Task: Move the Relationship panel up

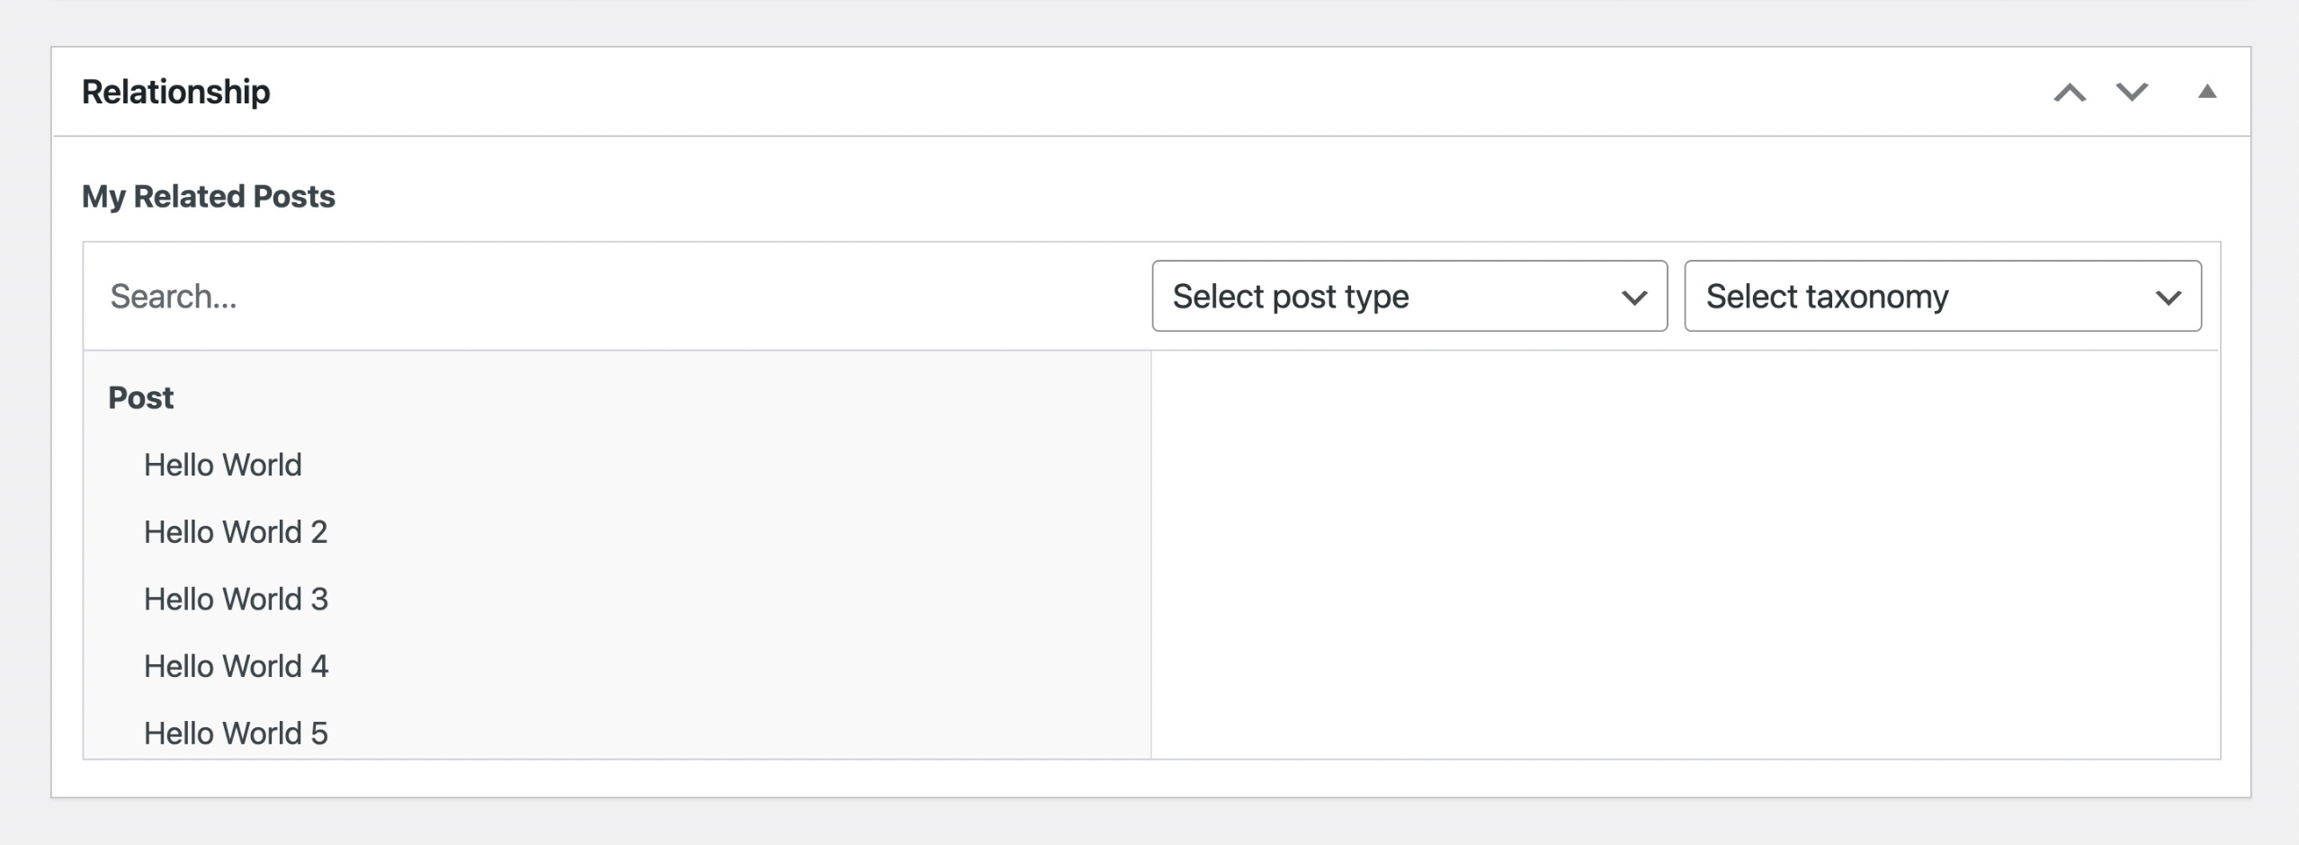Action: click(x=2070, y=92)
